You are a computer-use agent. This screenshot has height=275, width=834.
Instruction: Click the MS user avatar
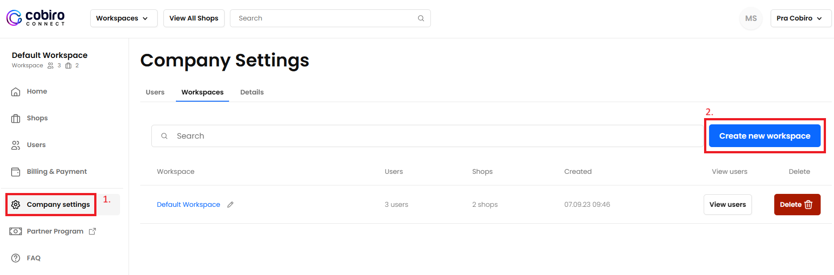[x=751, y=18]
